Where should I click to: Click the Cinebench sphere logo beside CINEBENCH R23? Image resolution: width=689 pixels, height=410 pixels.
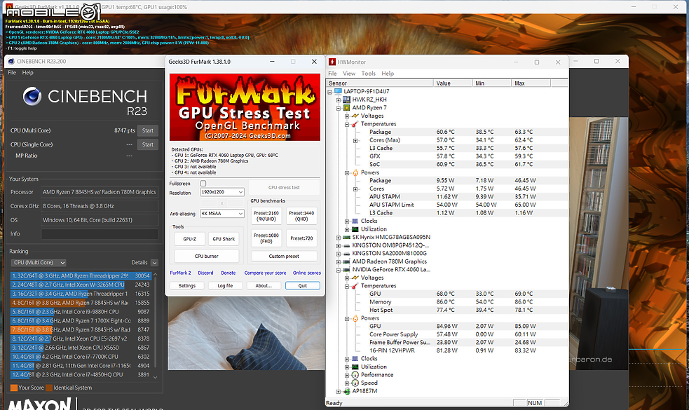[x=32, y=96]
